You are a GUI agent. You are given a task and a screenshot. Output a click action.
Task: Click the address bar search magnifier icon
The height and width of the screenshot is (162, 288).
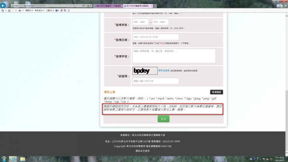[83, 6]
